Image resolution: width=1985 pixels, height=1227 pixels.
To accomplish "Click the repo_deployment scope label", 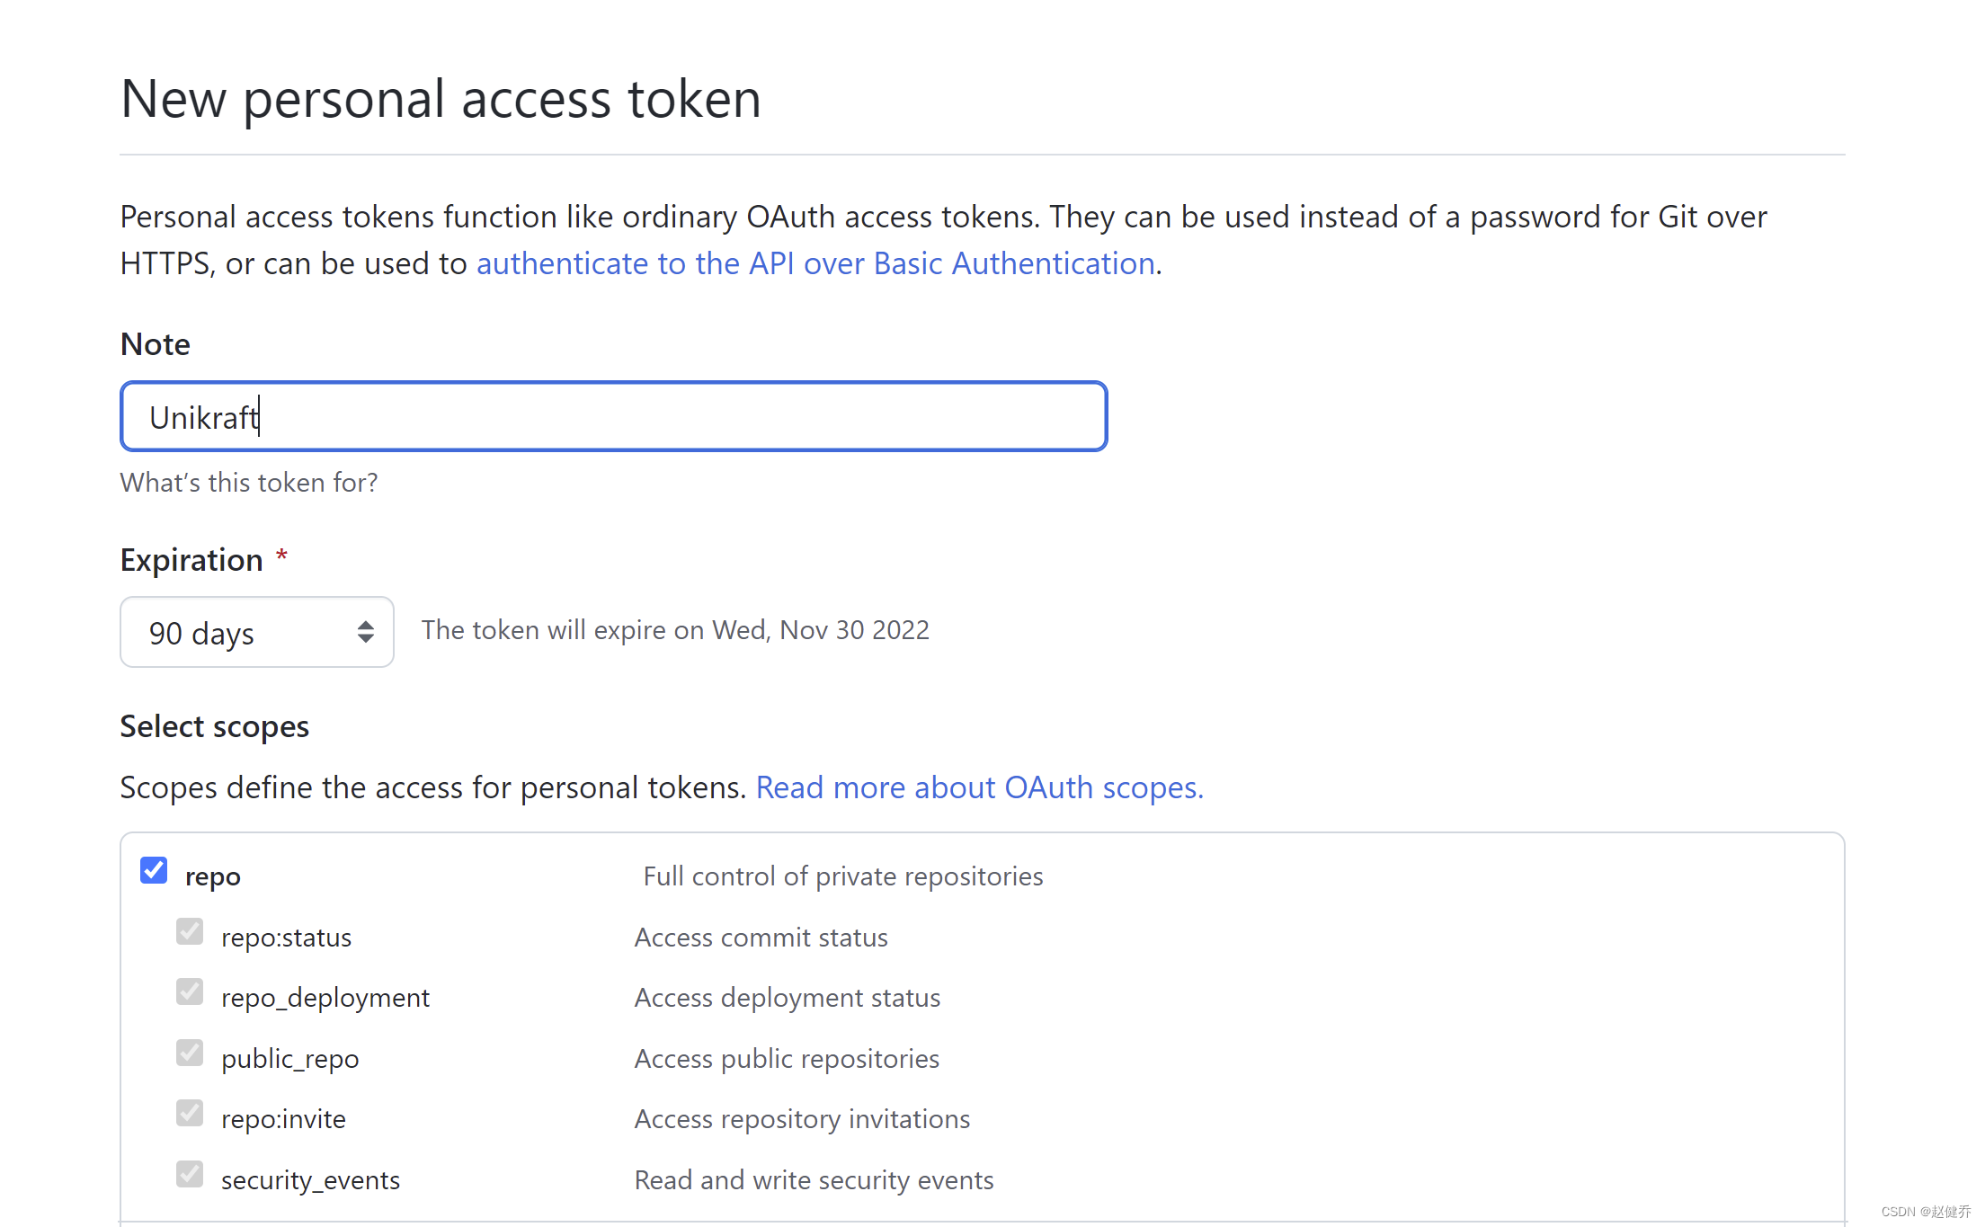I will 325,998.
